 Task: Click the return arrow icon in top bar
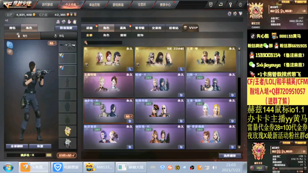221,5
